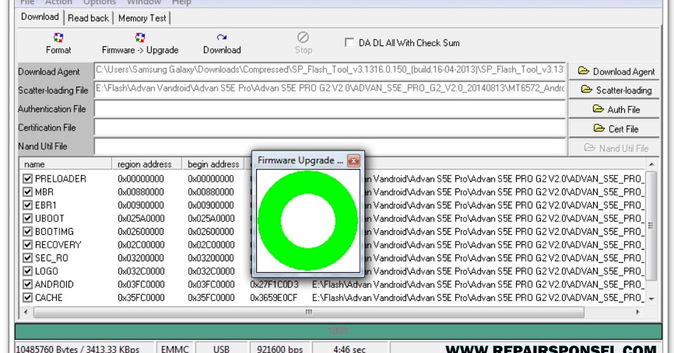Click the Download arrow icon
Image resolution: width=674 pixels, height=353 pixels.
click(x=222, y=36)
